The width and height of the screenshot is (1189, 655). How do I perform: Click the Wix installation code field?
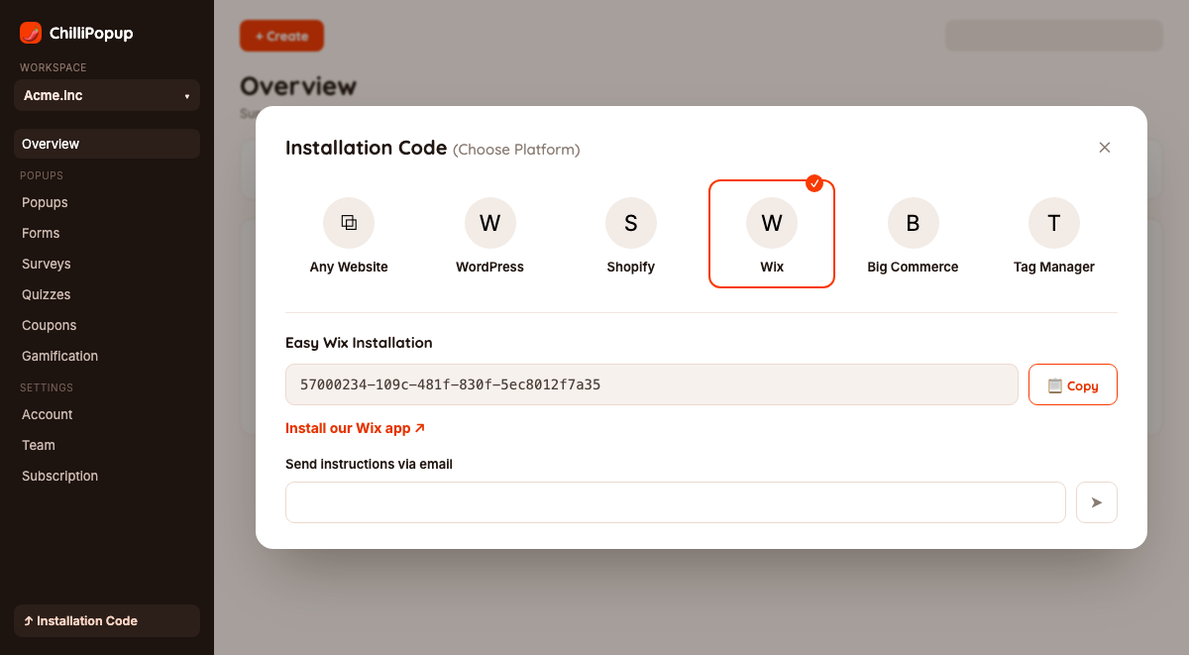(652, 384)
